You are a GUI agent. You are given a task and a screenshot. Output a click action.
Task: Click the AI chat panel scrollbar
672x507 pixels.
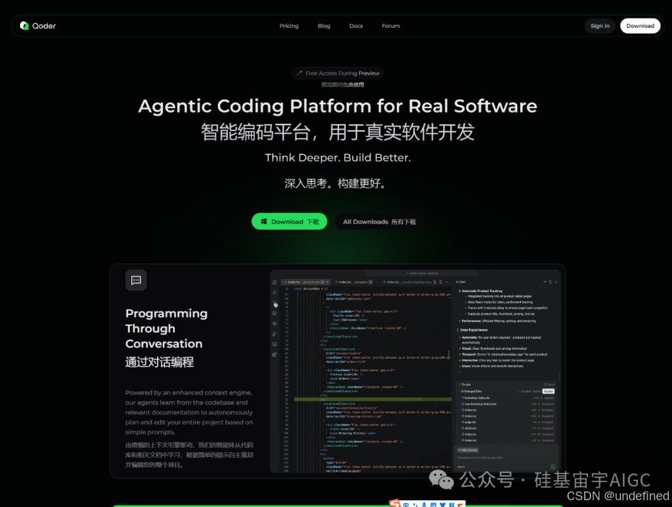point(559,377)
